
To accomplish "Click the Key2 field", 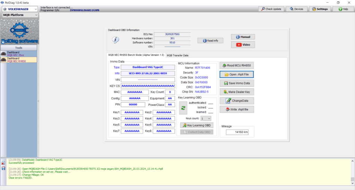I will tap(164, 112).
